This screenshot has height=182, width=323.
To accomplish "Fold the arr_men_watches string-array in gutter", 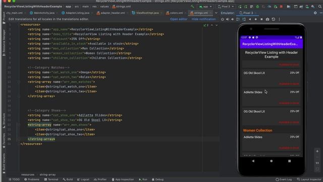I will [x=19, y=82].
